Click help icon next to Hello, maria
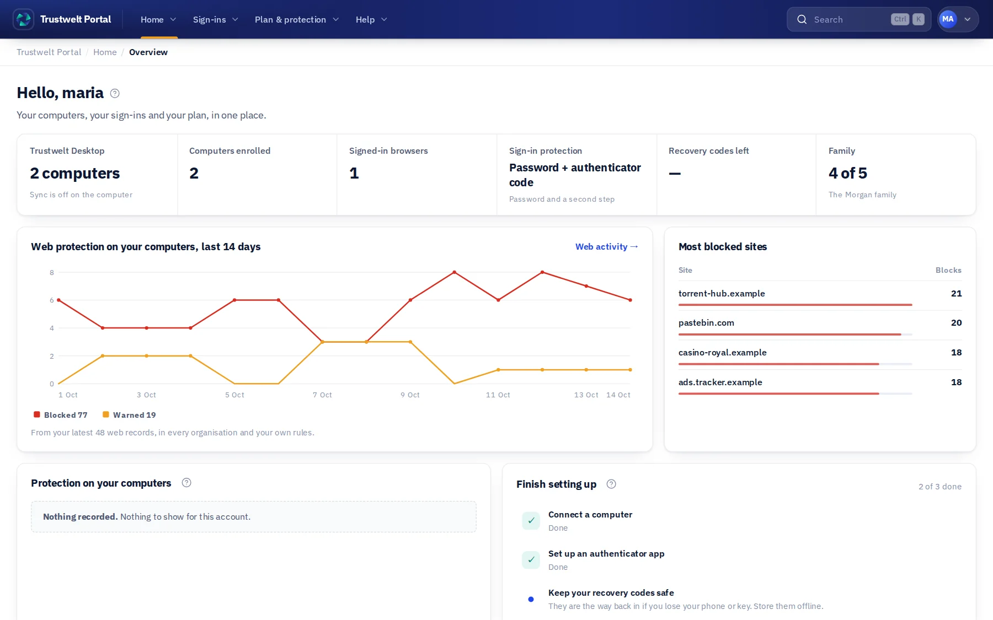Image resolution: width=993 pixels, height=620 pixels. tap(115, 93)
